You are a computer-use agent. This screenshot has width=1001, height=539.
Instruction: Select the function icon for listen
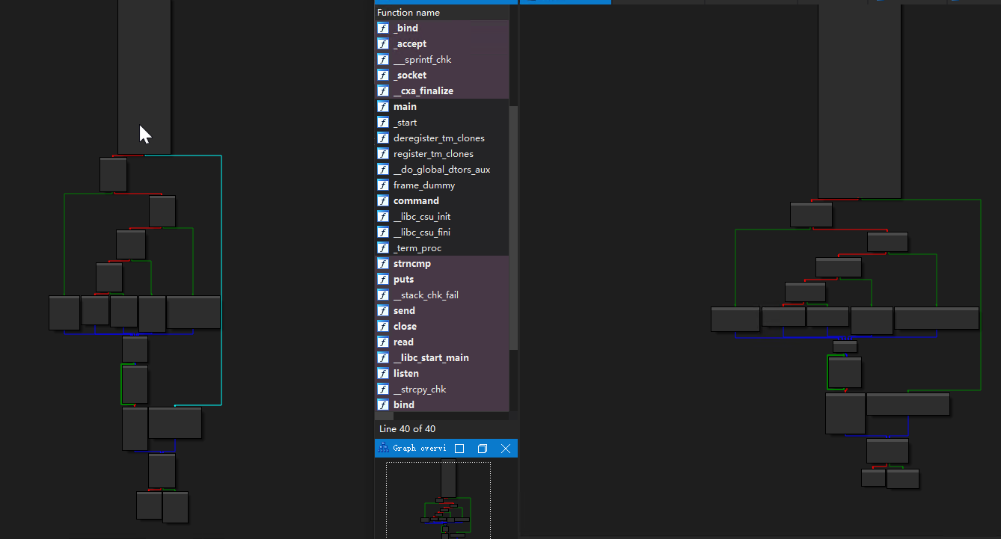click(383, 374)
